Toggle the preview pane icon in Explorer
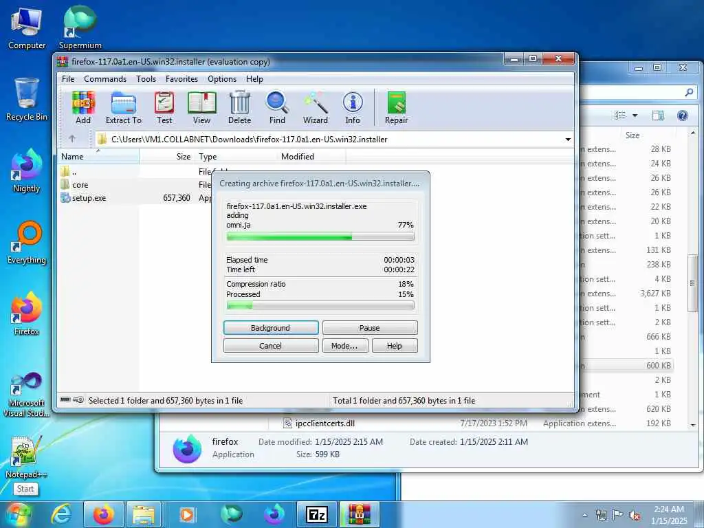 tap(658, 115)
